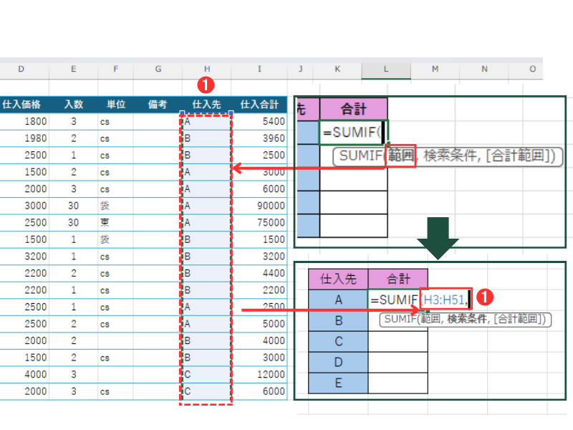Click the red number 1 marker beside H3:H51
Image resolution: width=573 pixels, height=430 pixels.
487,296
